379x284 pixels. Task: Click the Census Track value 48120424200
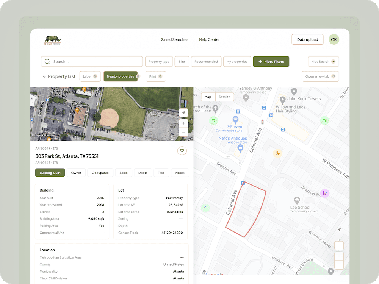pos(172,233)
